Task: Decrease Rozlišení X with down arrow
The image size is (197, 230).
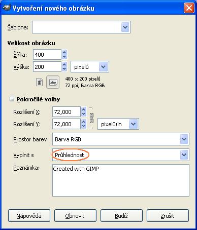Action: pos(84,114)
